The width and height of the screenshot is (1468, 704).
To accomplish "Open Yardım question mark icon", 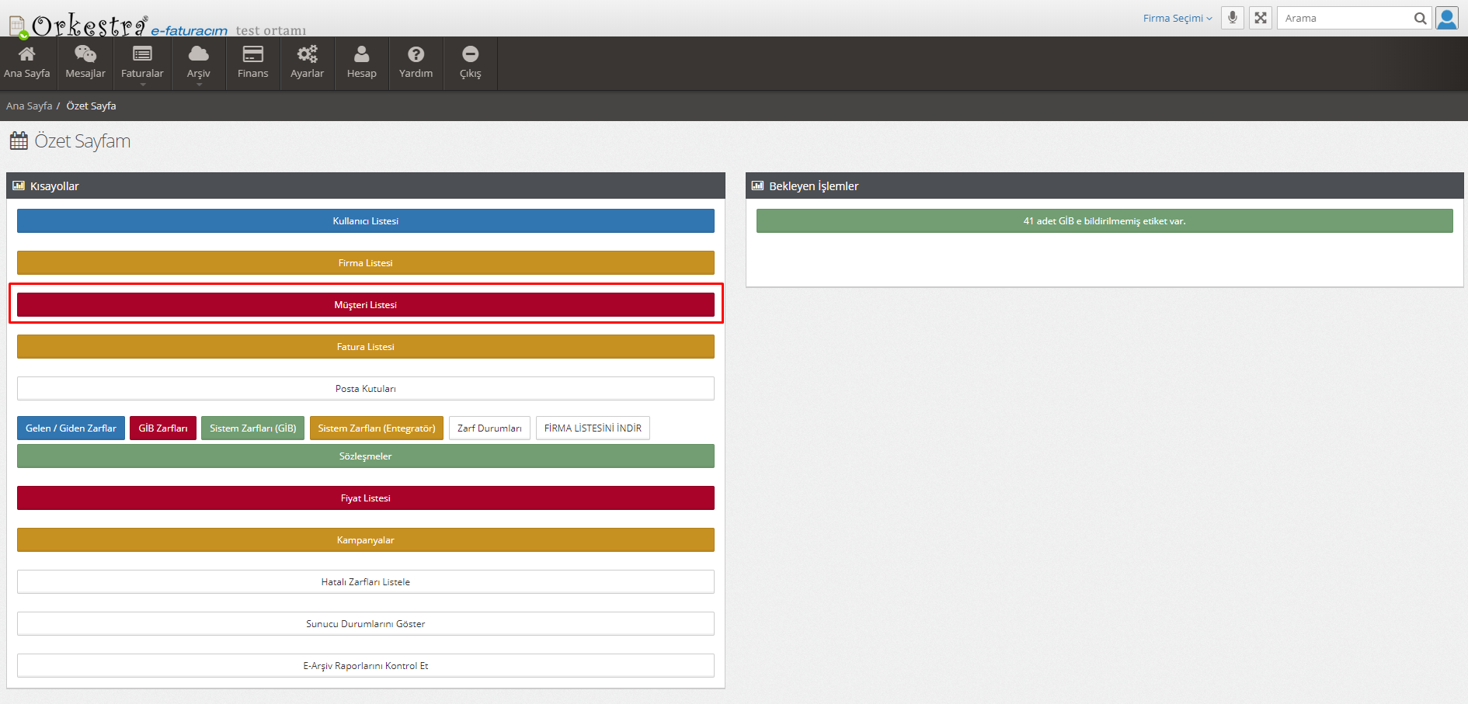I will tap(416, 54).
